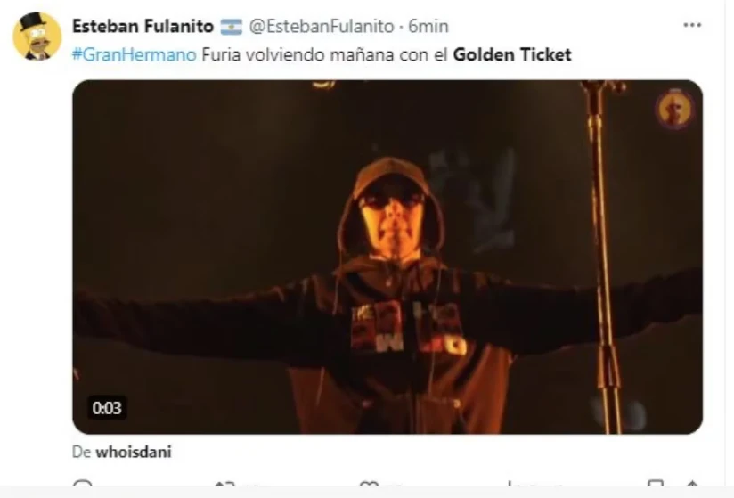The image size is (734, 498).
Task: Click the Argentina flag emoji beside the name
Action: tap(232, 27)
